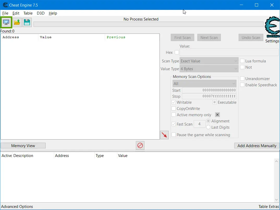Click the Value column header in results

pyautogui.click(x=71, y=37)
